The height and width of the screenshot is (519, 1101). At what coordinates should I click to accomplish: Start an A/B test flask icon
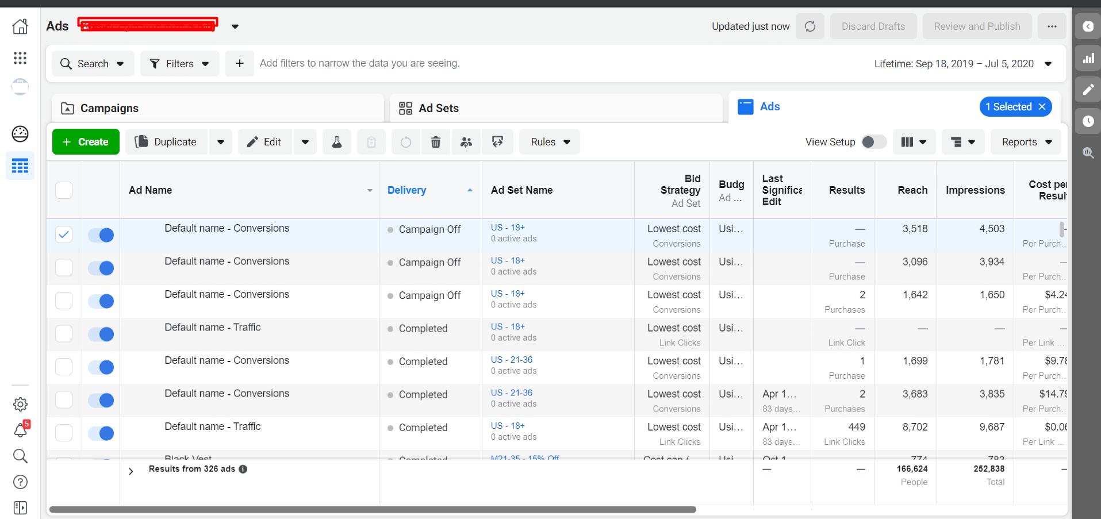click(x=337, y=142)
